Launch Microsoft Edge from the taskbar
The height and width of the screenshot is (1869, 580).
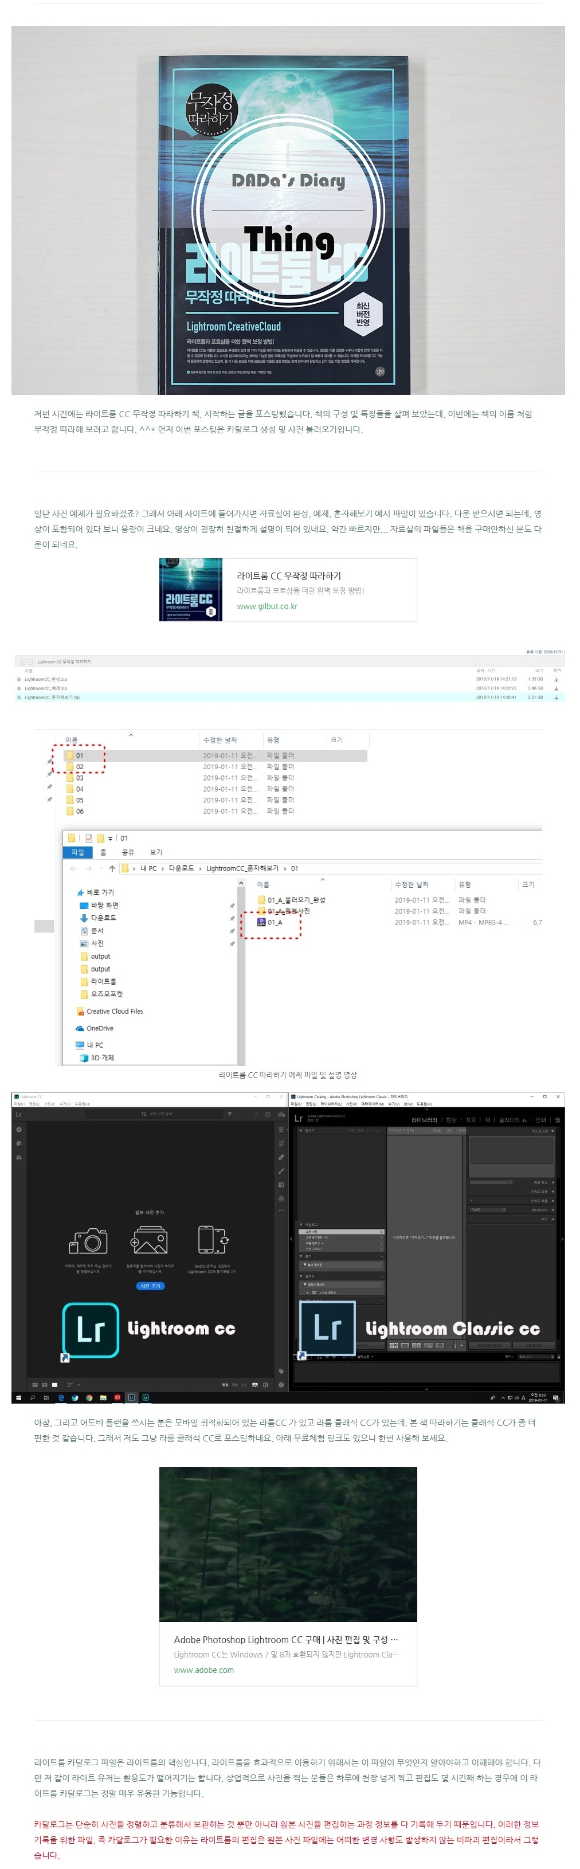tap(61, 1397)
